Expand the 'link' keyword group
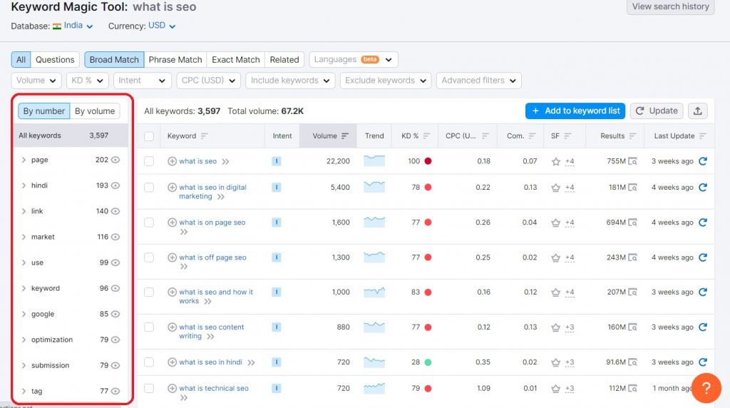This screenshot has height=408, width=730. 24,211
